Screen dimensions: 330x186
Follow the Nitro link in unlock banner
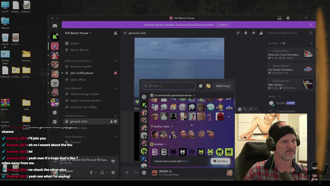point(185,161)
